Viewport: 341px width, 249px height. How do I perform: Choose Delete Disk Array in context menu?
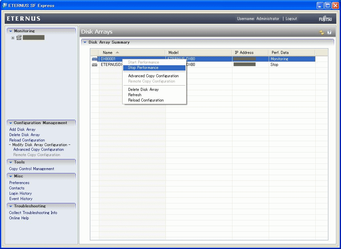pos(155,89)
